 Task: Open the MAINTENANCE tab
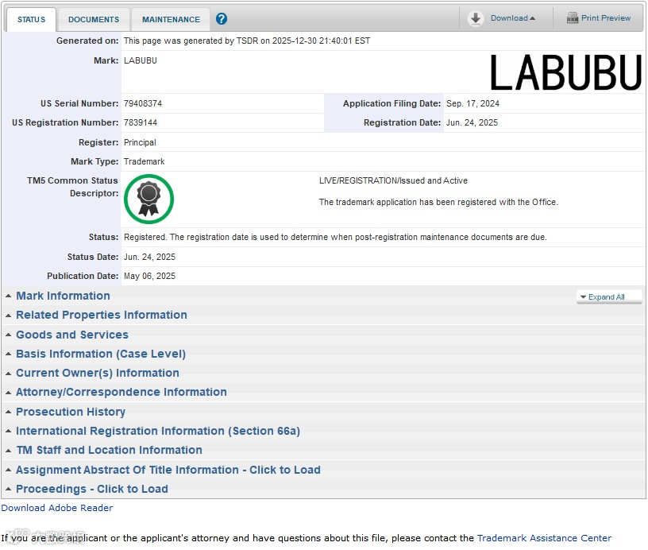(x=171, y=19)
